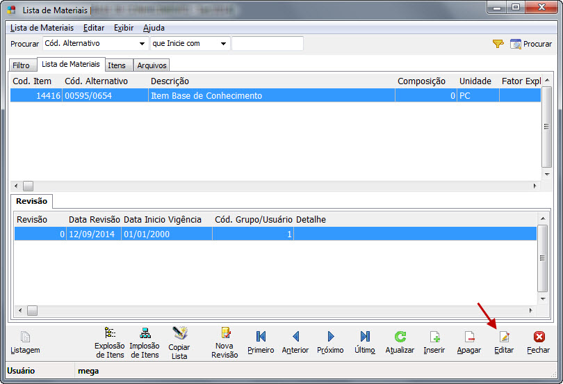Click the Copiar Lista icon
The height and width of the screenshot is (384, 563).
point(179,333)
